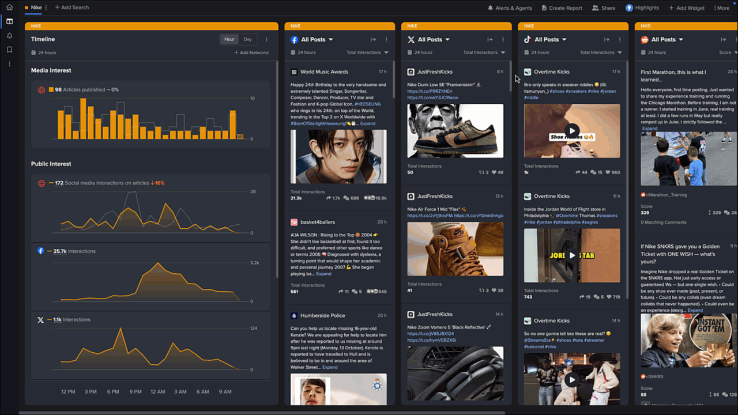Expand the World Music Awards post
The height and width of the screenshot is (415, 738).
(368, 123)
